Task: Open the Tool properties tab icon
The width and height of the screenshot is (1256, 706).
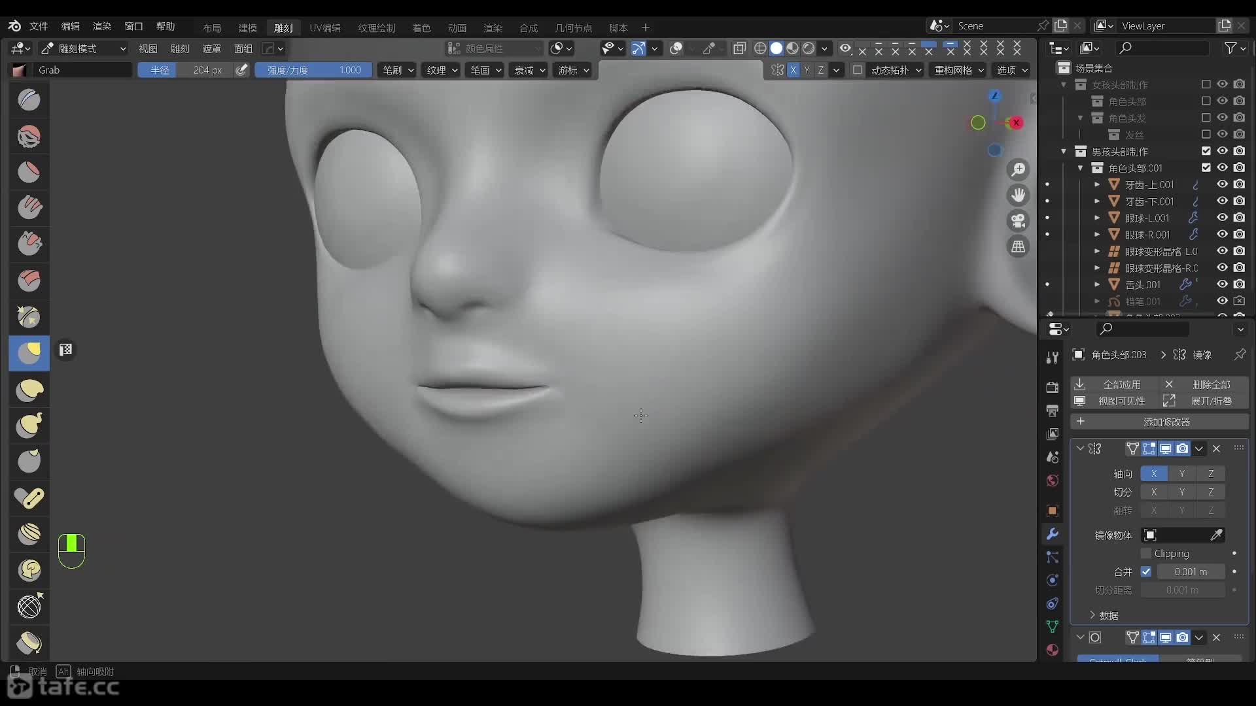Action: point(1052,357)
